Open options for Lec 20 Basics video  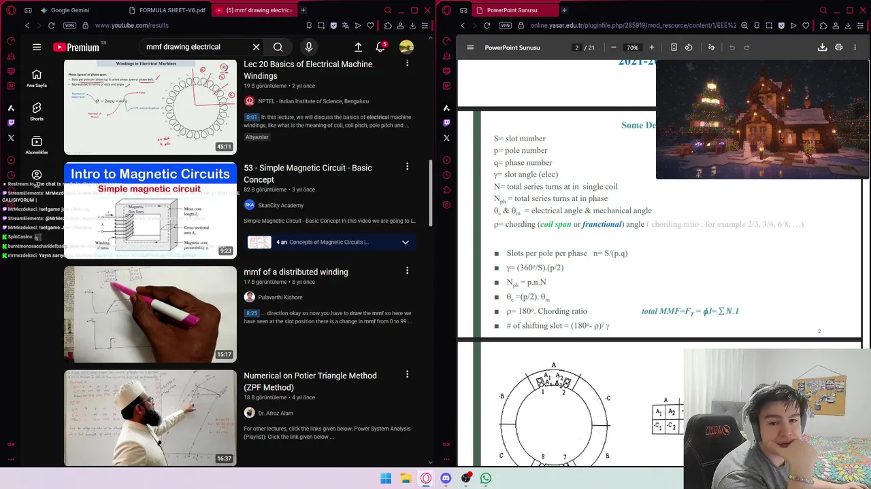pos(407,63)
